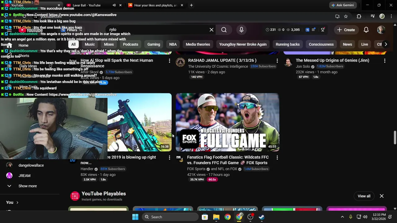397x223 pixels.
Task: Select the News chip
Action: pos(347,44)
